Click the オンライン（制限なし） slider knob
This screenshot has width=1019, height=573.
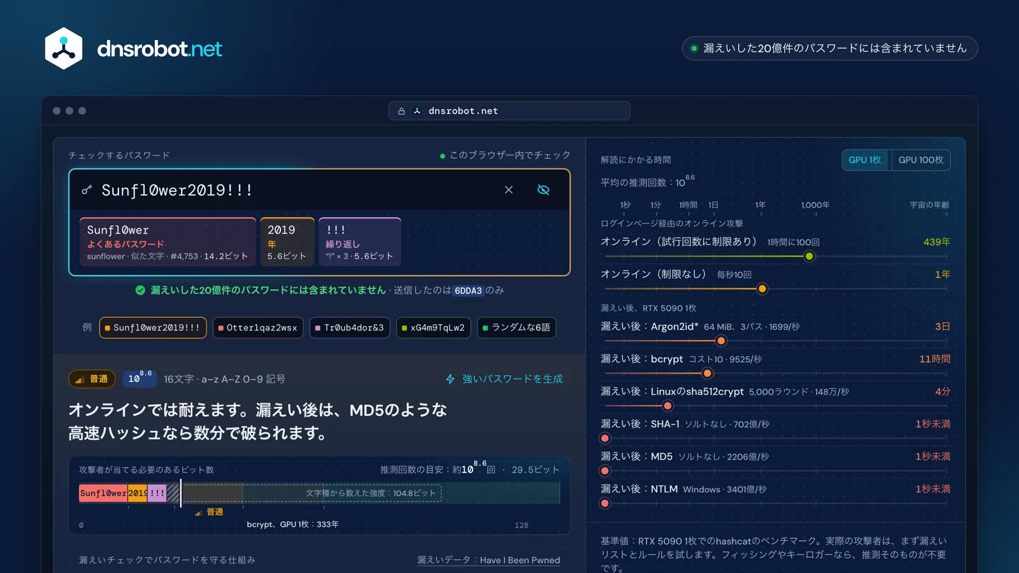[762, 289]
